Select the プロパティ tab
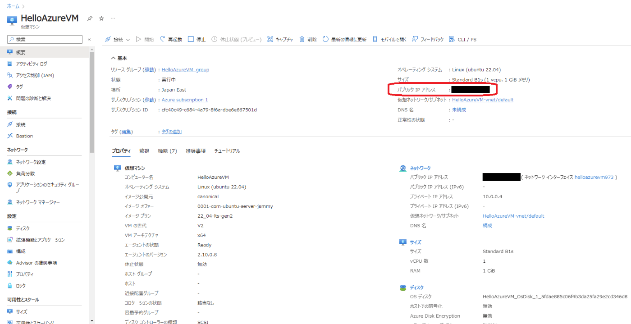 [x=121, y=151]
